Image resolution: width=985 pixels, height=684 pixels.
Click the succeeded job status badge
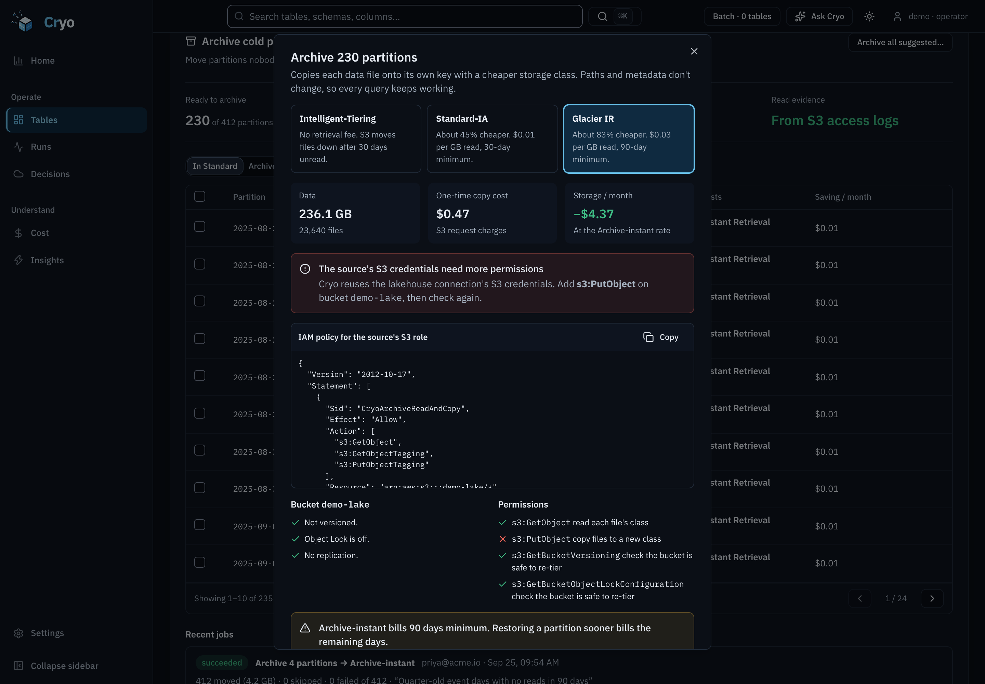pyautogui.click(x=222, y=662)
